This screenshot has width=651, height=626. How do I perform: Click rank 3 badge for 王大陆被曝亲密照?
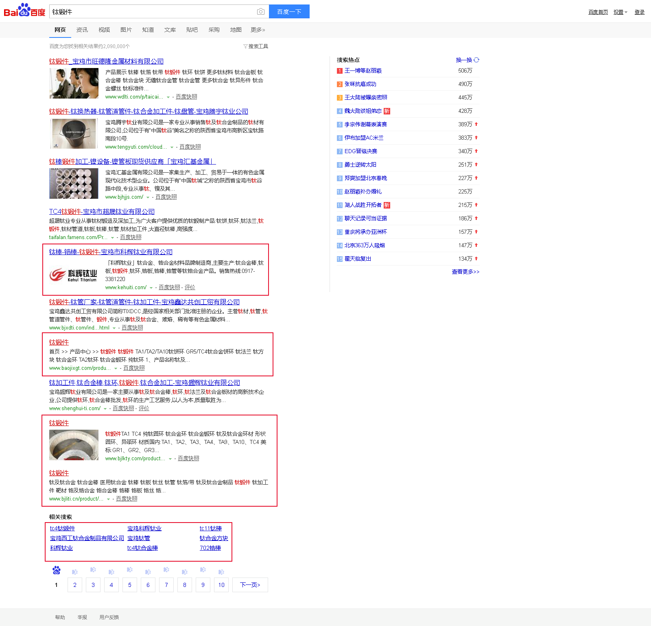[340, 98]
